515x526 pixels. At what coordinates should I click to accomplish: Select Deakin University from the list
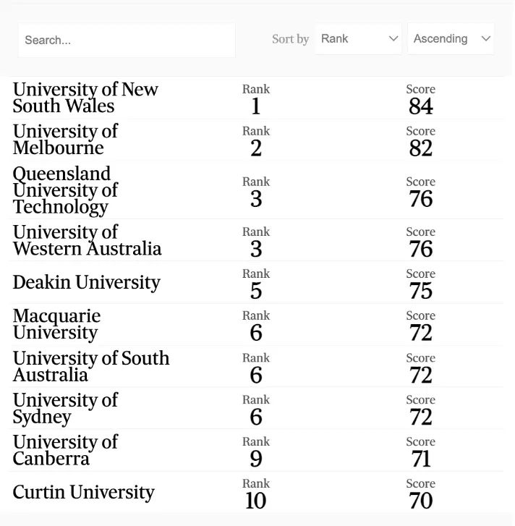coord(86,282)
